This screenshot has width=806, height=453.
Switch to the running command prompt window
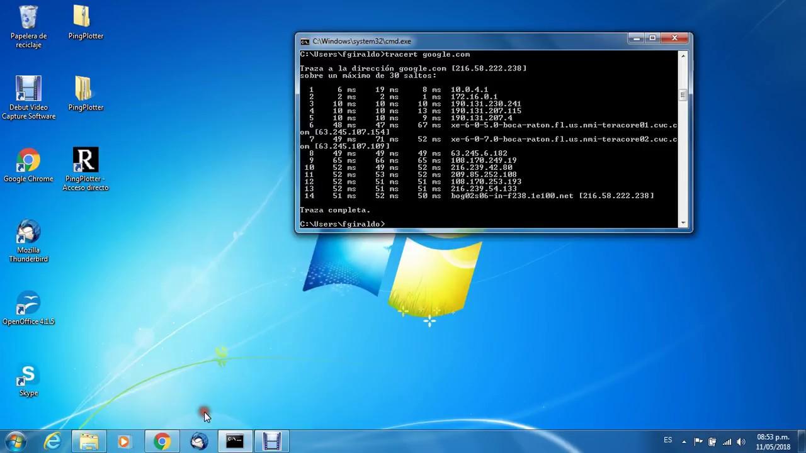point(234,441)
